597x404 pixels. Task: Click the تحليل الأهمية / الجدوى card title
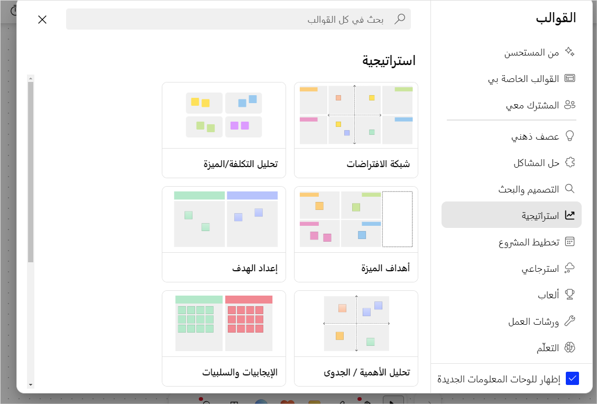[x=367, y=372]
